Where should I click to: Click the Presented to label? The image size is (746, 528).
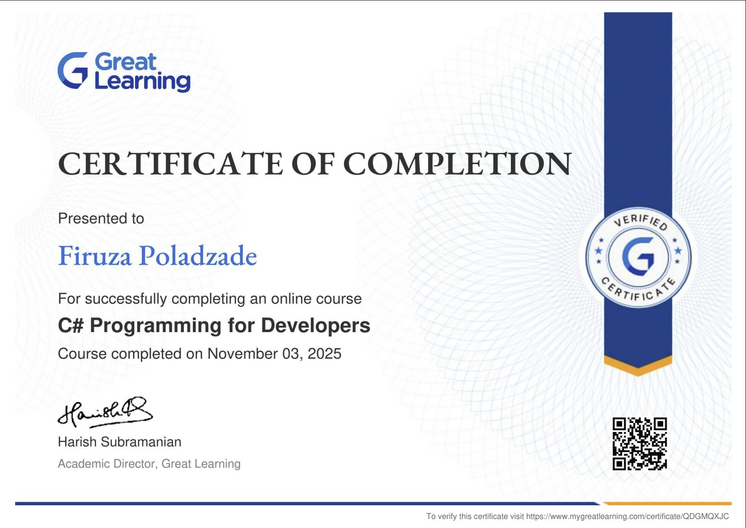click(x=101, y=218)
